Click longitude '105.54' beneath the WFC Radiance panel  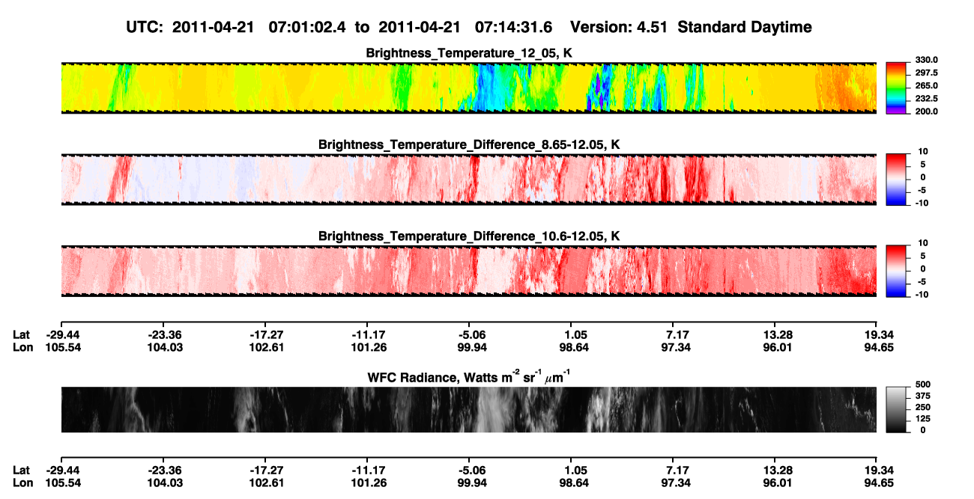[63, 483]
